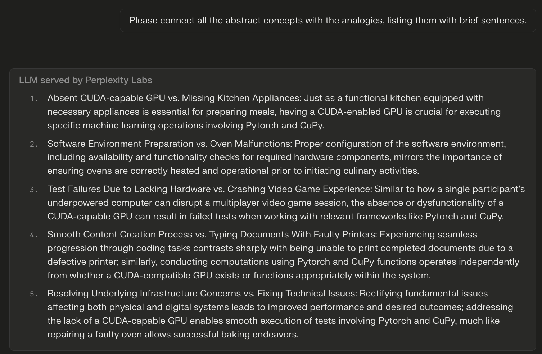Click "Test Failures Due to Lacking Hardware"
The image size is (542, 354).
pos(129,189)
